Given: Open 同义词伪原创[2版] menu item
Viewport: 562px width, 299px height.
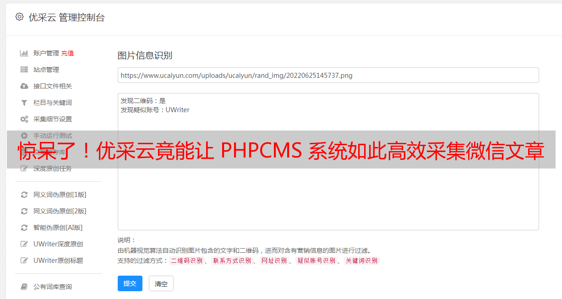Looking at the screenshot, I should coord(60,211).
